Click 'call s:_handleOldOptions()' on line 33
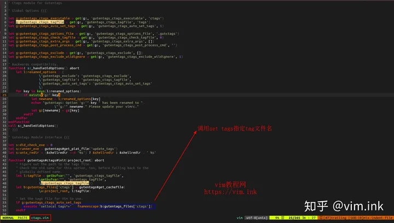Image resolution: width=394 pixels, height=223 pixels. point(33,126)
